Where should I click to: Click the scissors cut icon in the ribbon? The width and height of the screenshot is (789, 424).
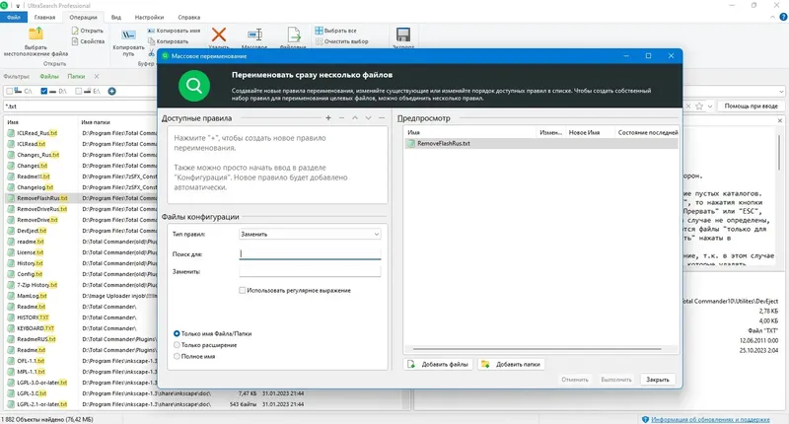coord(152,53)
